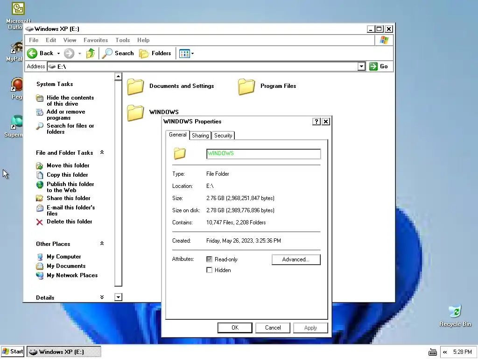Switch to the Sharing tab

click(x=200, y=136)
